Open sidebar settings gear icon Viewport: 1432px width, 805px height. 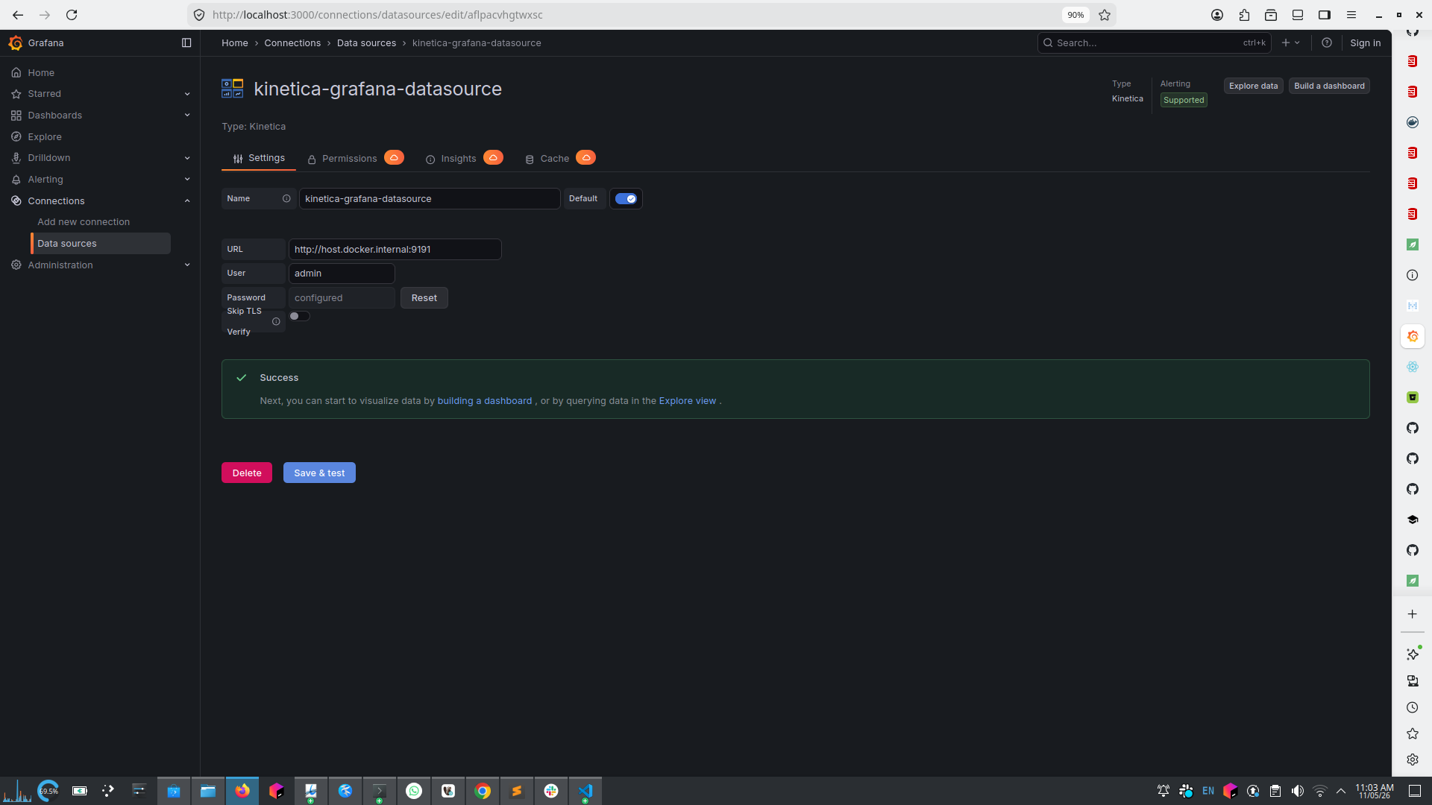click(1413, 760)
